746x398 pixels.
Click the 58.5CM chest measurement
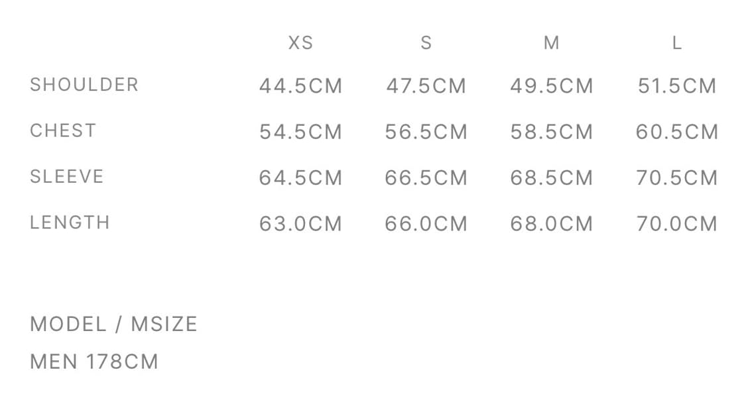click(551, 132)
